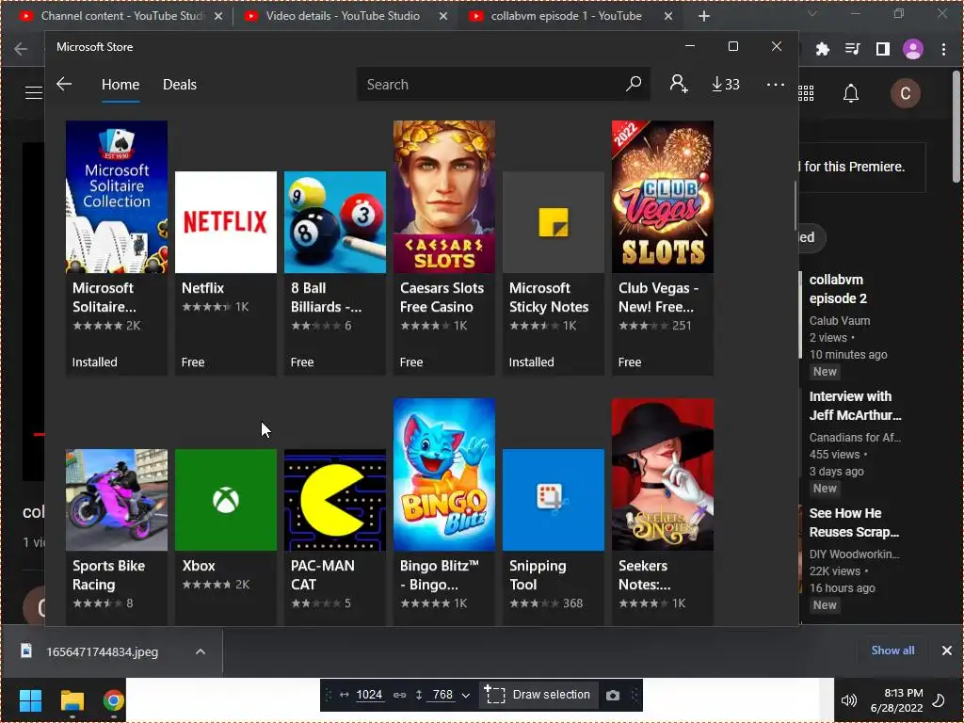Image resolution: width=964 pixels, height=723 pixels.
Task: Open Chrome tab search chevron
Action: (812, 13)
